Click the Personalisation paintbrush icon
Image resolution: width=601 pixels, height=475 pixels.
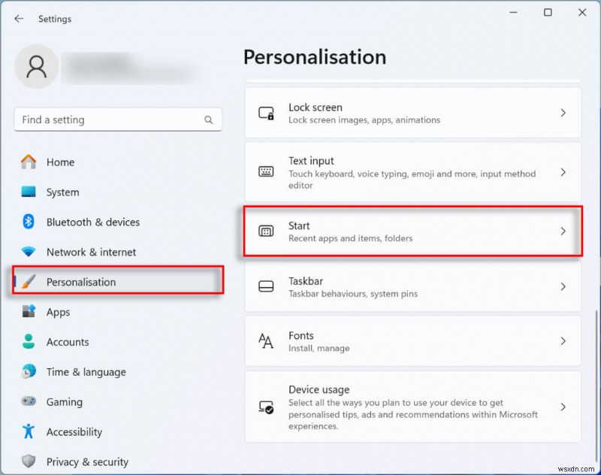29,282
